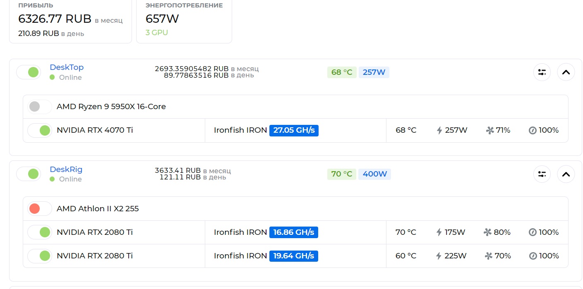The width and height of the screenshot is (583, 289).
Task: Click power bolt icon showing 257W on RTX 4070 Ti row
Action: point(439,131)
